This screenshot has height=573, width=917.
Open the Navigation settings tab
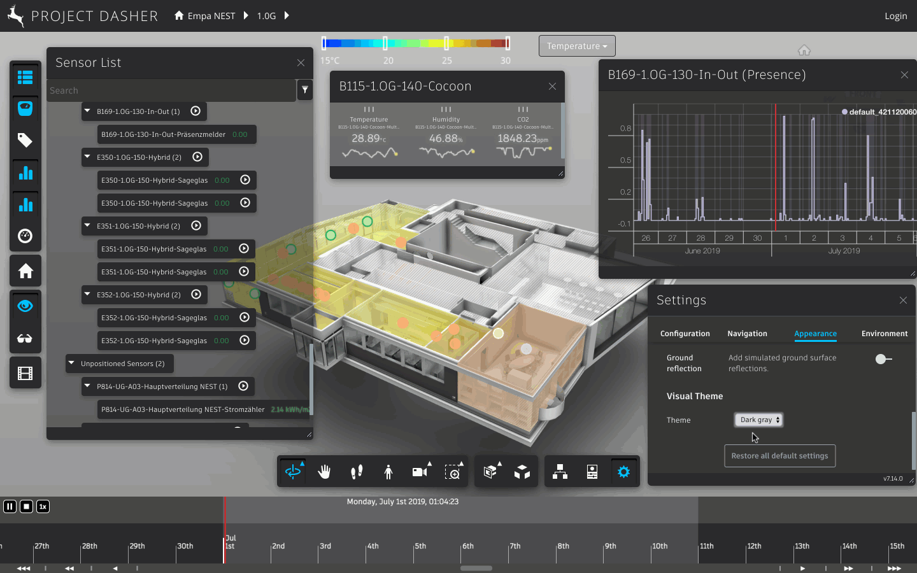pyautogui.click(x=747, y=334)
